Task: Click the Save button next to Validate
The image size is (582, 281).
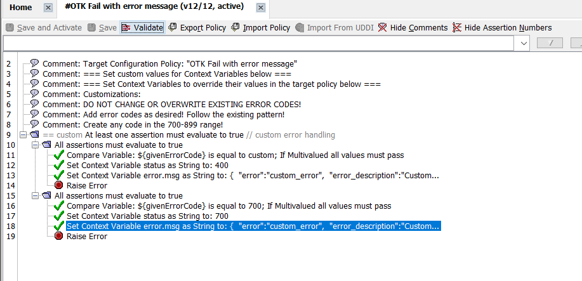Action: click(x=102, y=27)
